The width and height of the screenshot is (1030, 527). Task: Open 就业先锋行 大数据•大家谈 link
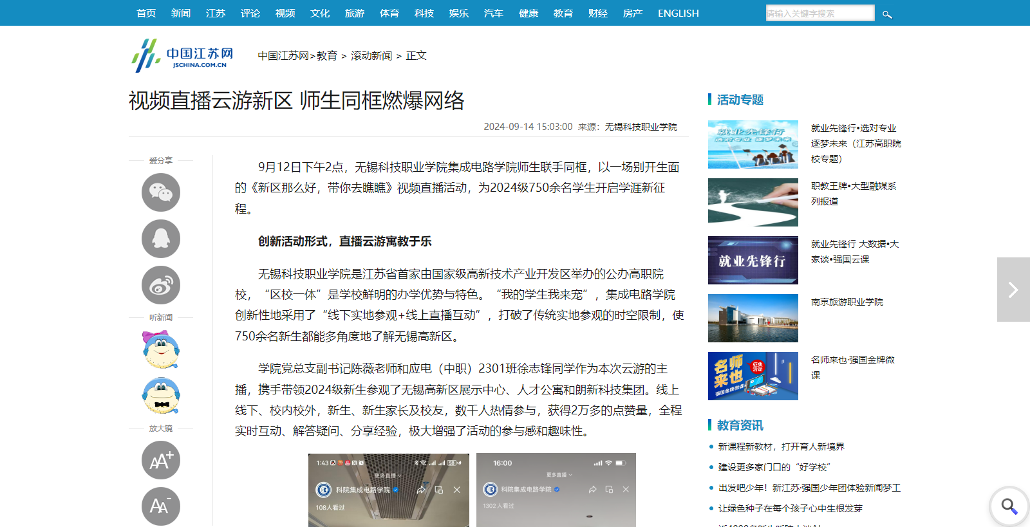pyautogui.click(x=855, y=252)
